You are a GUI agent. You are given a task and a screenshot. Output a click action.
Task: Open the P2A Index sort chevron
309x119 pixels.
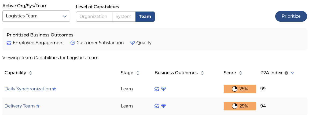coord(292,73)
